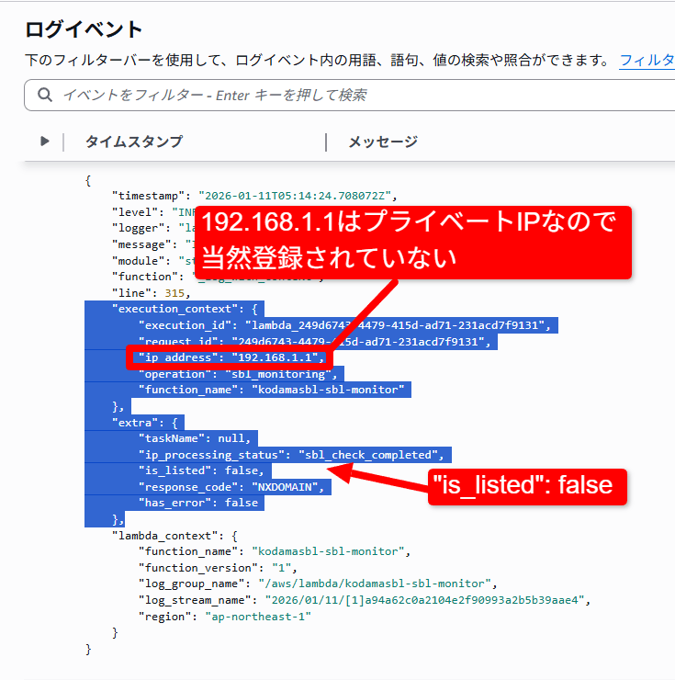Click the red プライベートIP callout annotation
This screenshot has height=680, width=675.
[411, 241]
